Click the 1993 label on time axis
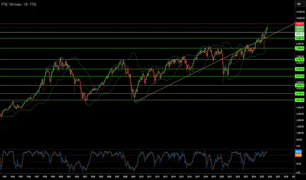Image resolution: width=306 pixels, height=180 pixels. pyautogui.click(x=4, y=177)
